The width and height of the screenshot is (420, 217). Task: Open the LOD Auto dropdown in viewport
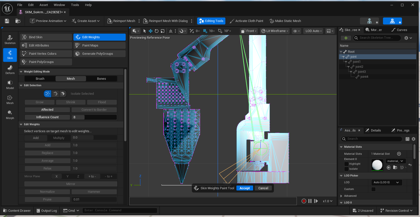click(313, 31)
